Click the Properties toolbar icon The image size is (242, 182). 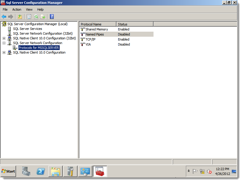pos(29,17)
